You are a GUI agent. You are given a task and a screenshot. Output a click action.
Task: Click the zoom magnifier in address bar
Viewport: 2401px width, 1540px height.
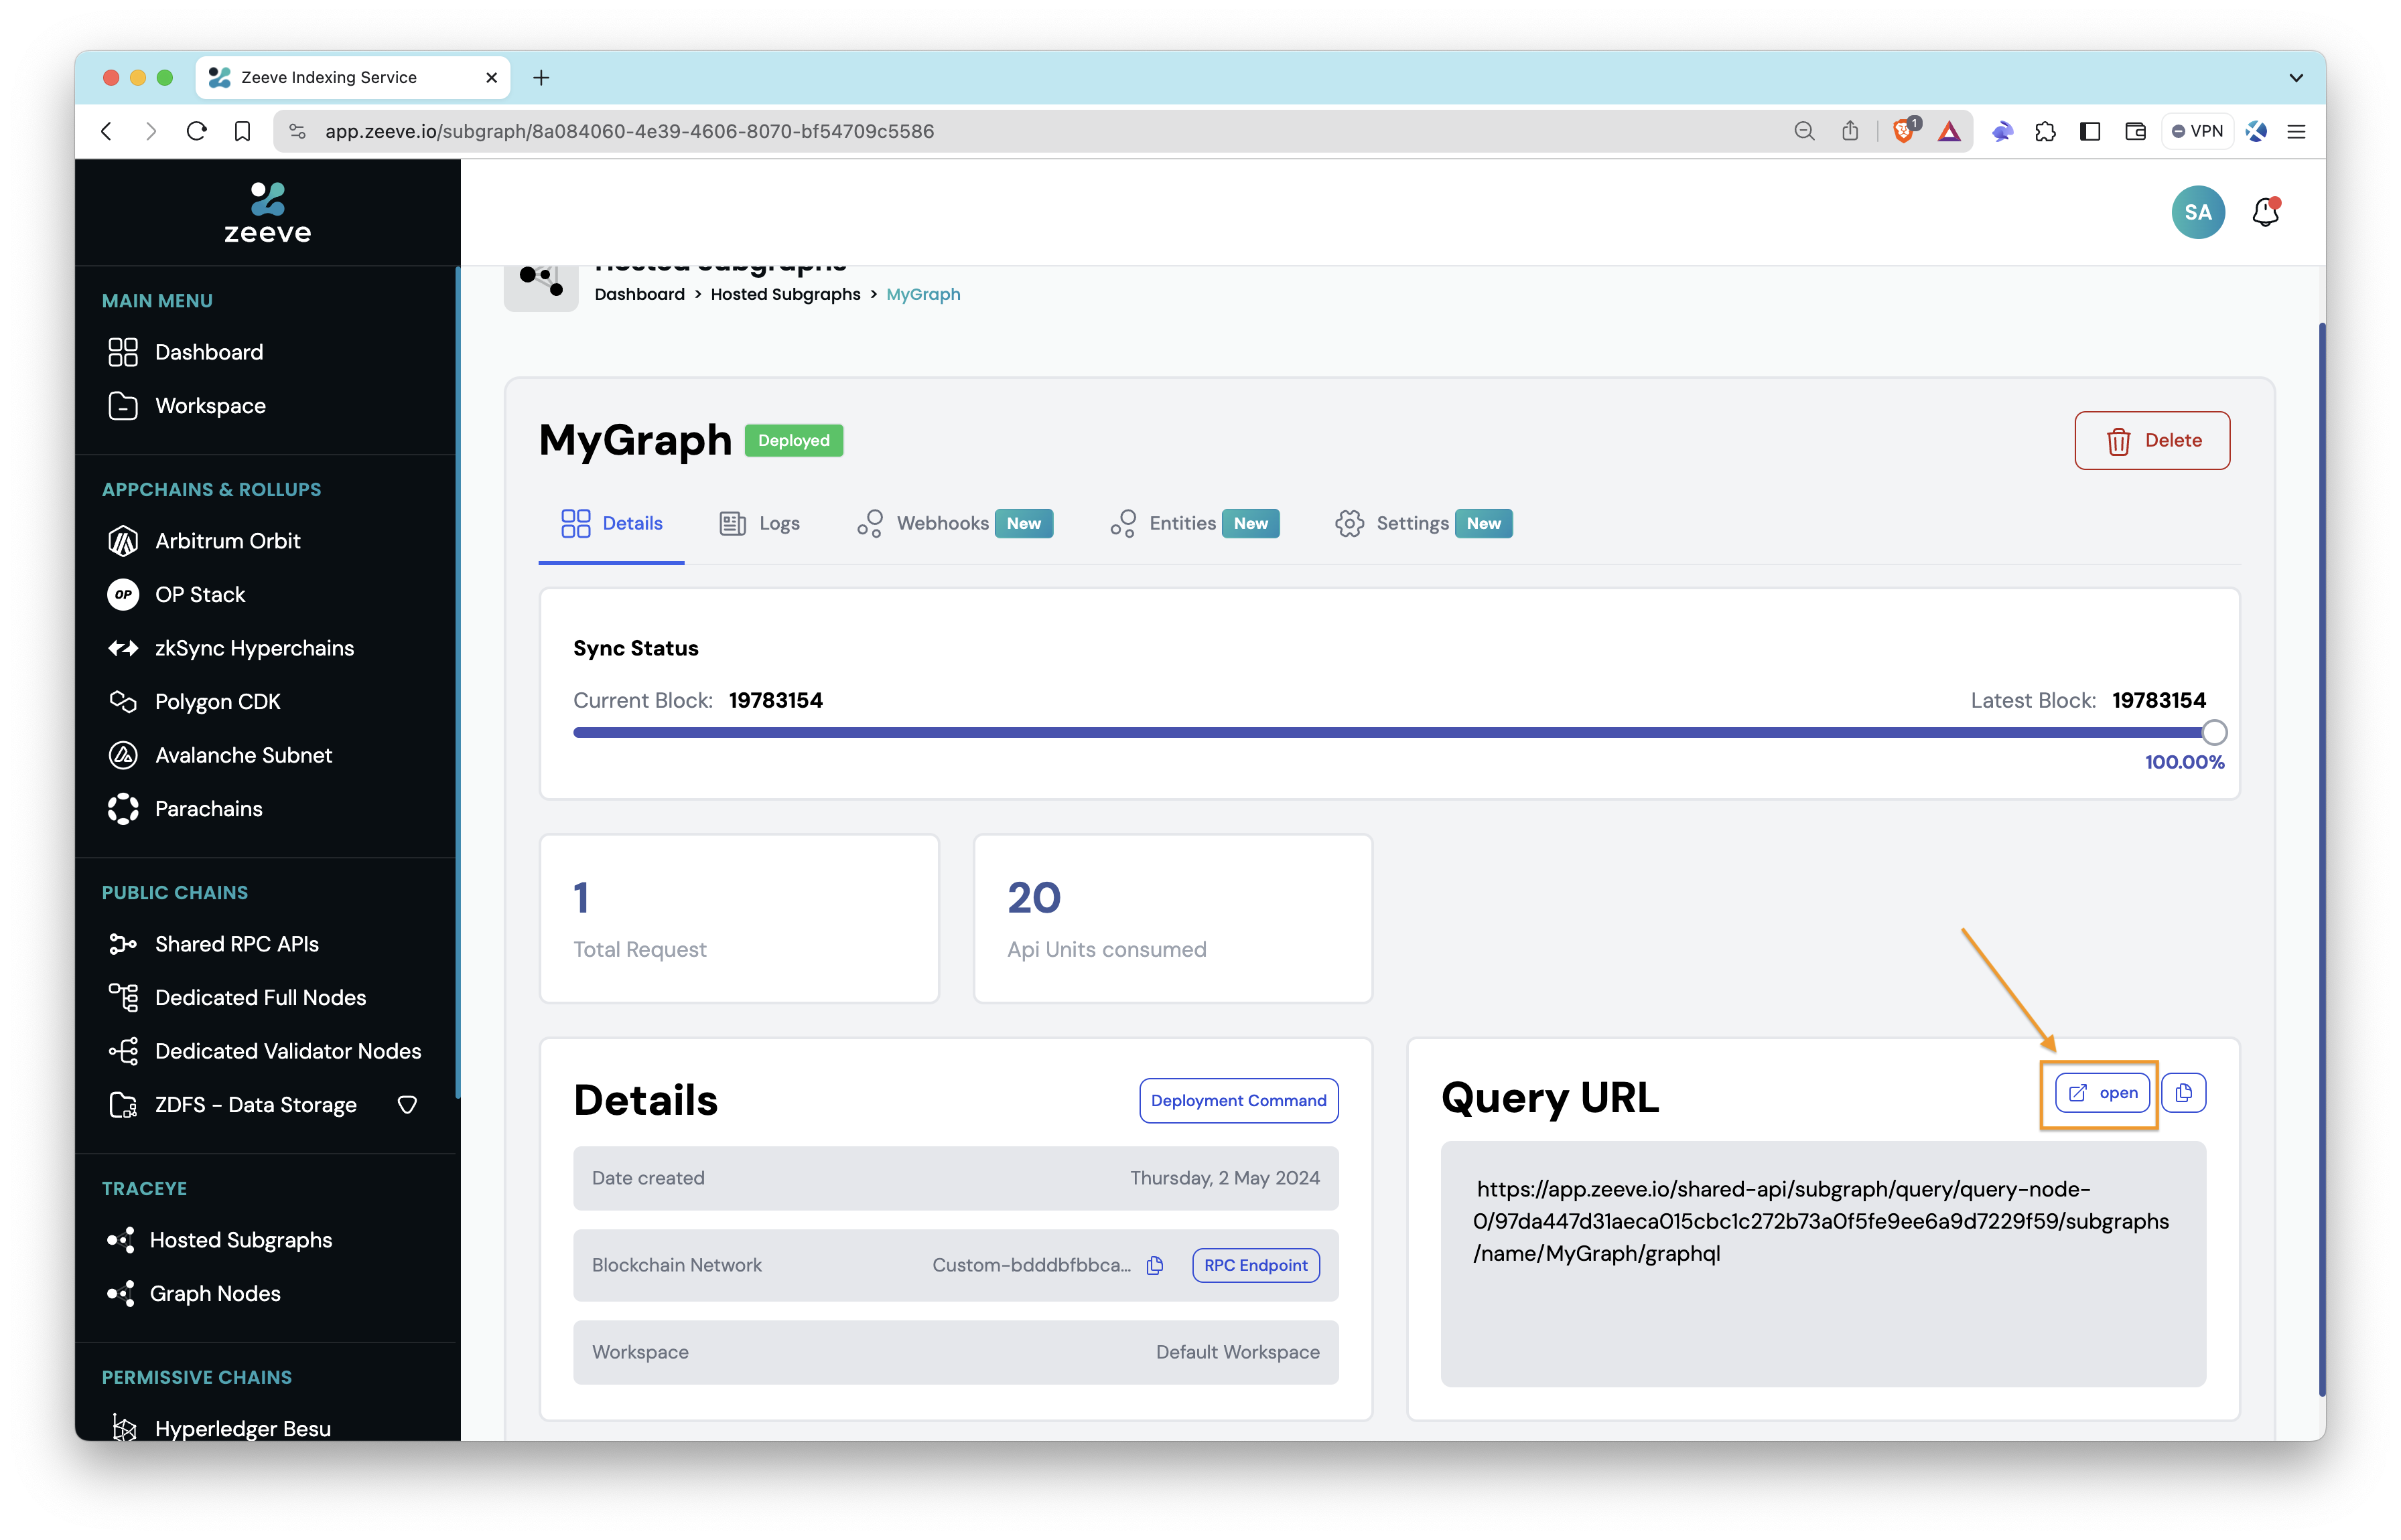[x=1803, y=131]
